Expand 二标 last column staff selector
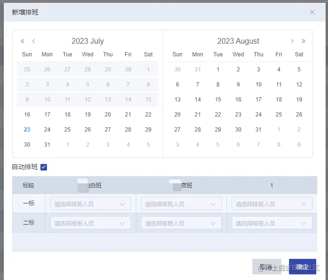Screen dimensions: 328x280 click(x=272, y=223)
